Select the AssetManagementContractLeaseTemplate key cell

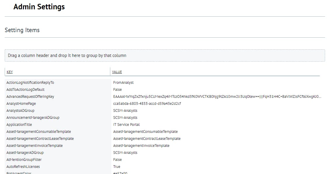[x=40, y=139]
